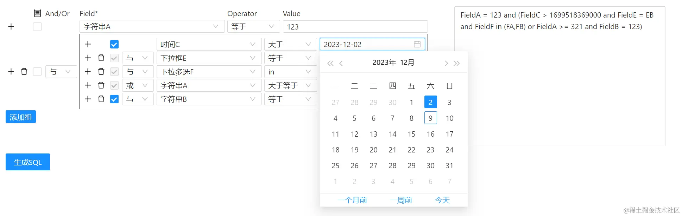Viewport: 682px width, 216px height.
Task: Open the 字符串B field dropdown
Action: [x=209, y=99]
